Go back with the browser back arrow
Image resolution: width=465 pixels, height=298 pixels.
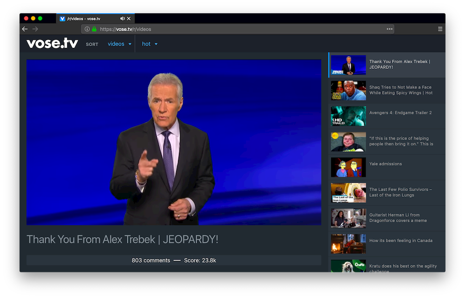(x=25, y=29)
